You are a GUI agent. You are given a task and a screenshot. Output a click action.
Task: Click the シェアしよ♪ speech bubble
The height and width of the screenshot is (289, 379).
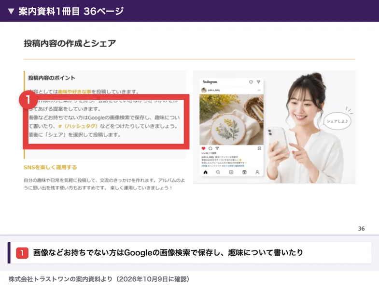(337, 121)
